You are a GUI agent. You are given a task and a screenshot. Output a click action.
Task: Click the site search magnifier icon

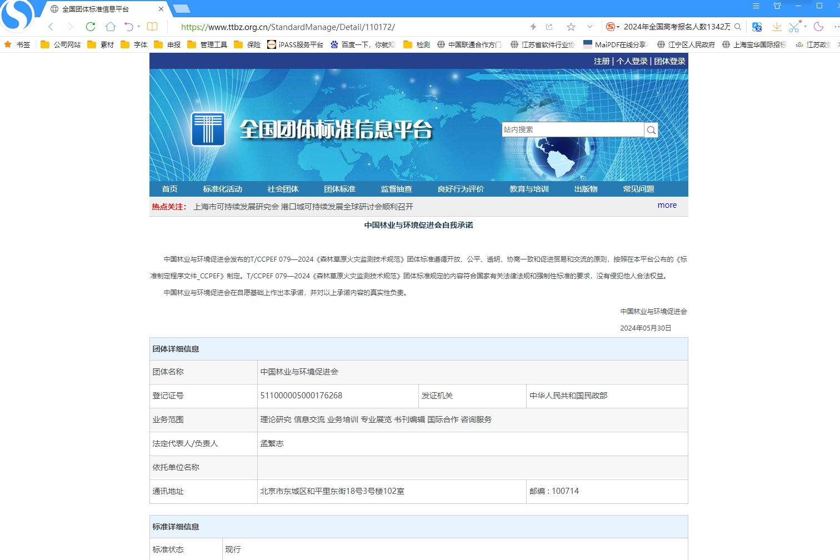pos(651,130)
